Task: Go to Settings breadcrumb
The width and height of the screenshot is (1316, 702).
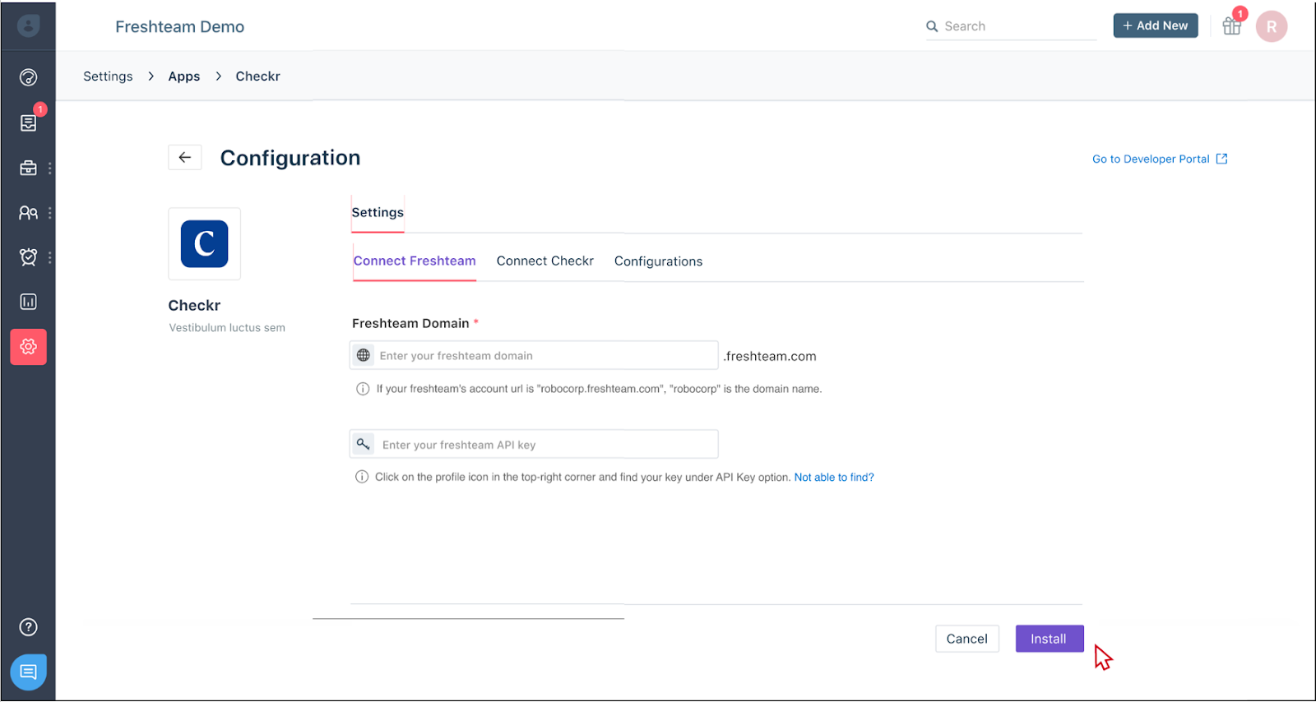Action: [x=108, y=76]
